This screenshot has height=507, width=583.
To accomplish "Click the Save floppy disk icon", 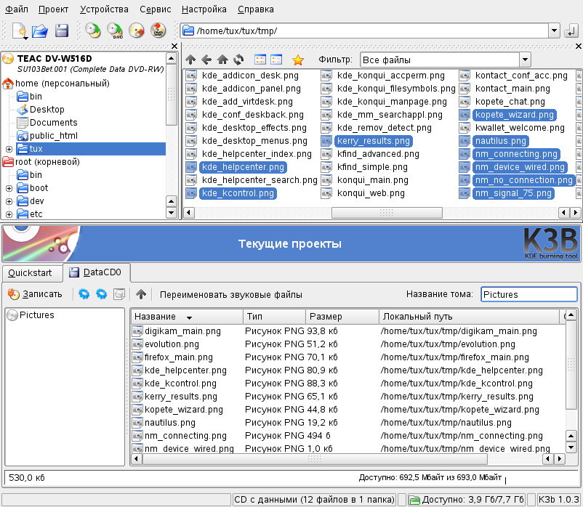I will (x=61, y=31).
